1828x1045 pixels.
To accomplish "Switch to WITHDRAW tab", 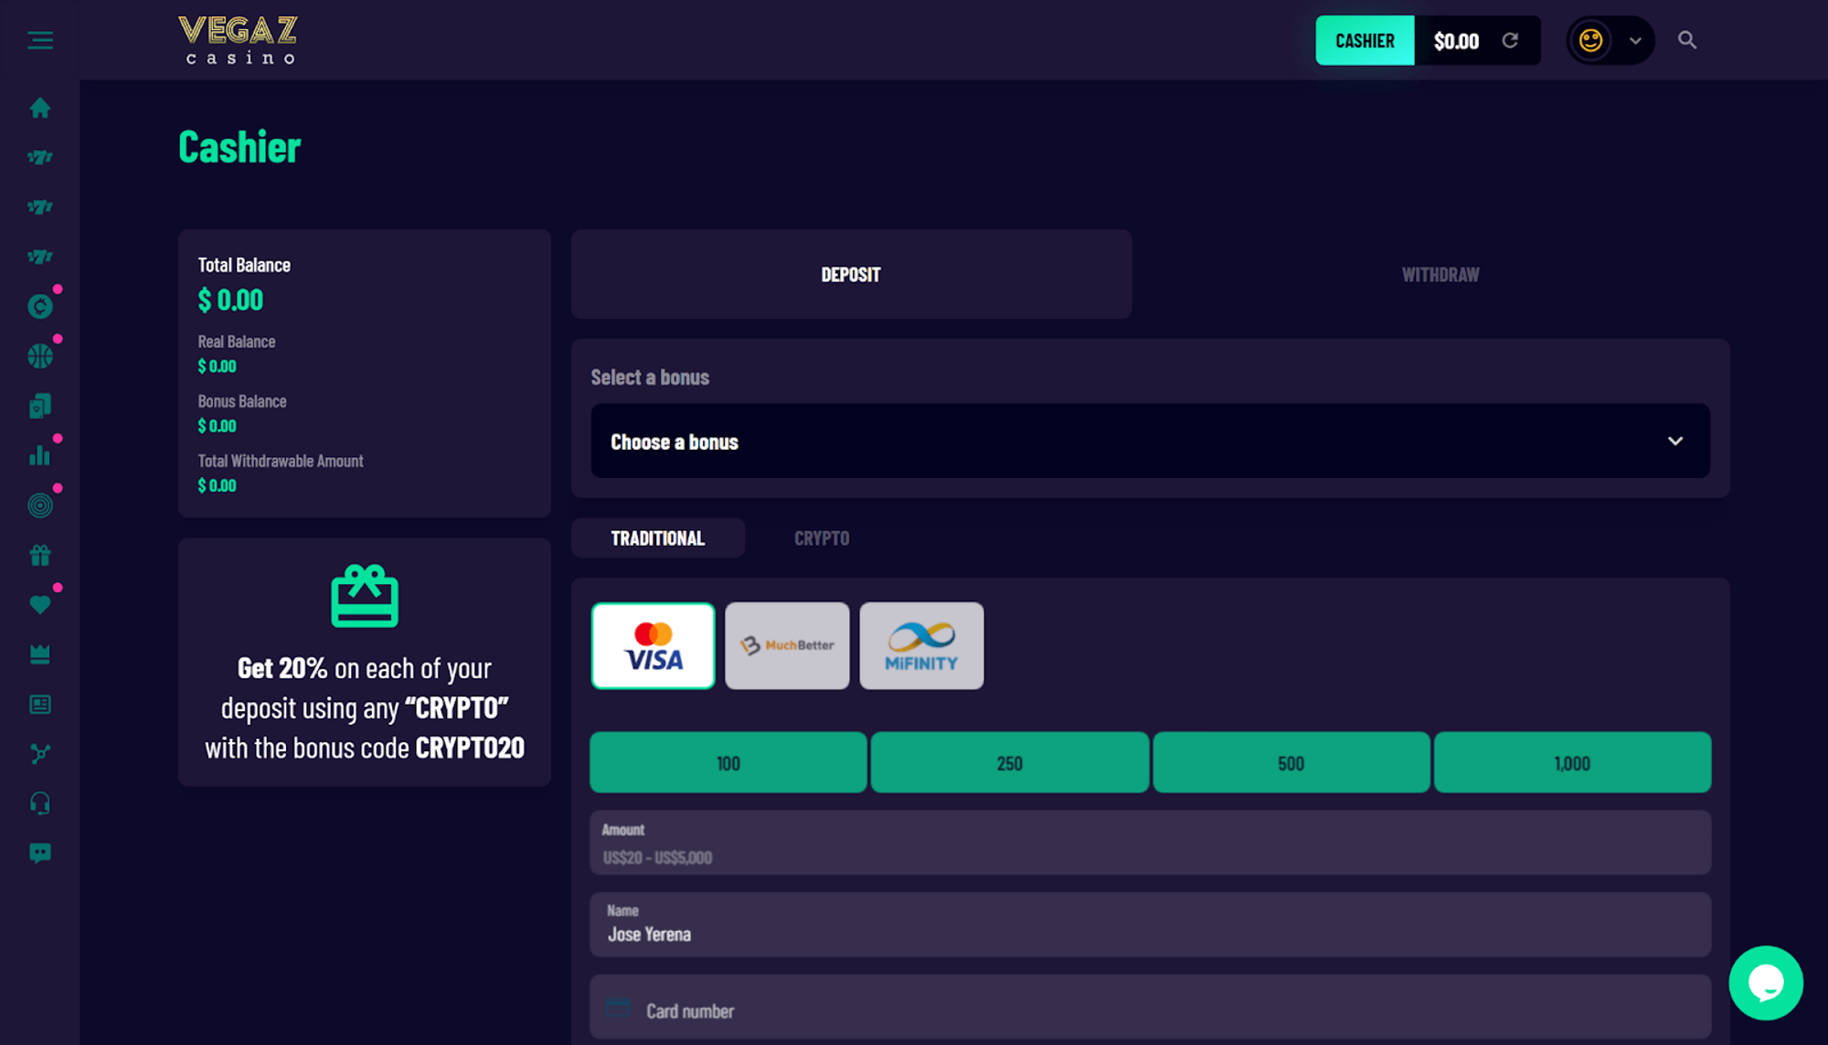I will [1440, 273].
